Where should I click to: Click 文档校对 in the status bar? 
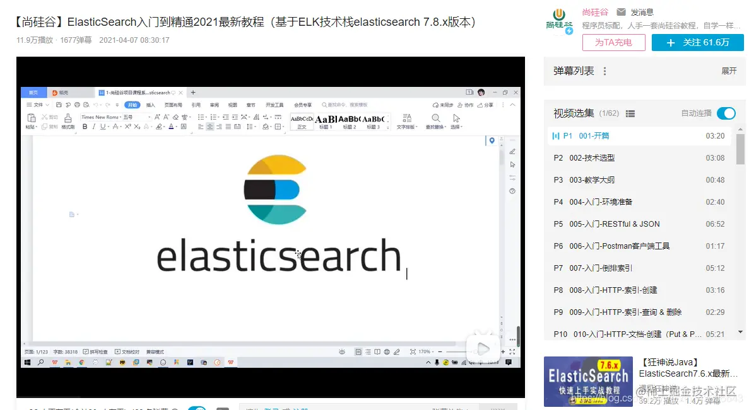click(127, 352)
